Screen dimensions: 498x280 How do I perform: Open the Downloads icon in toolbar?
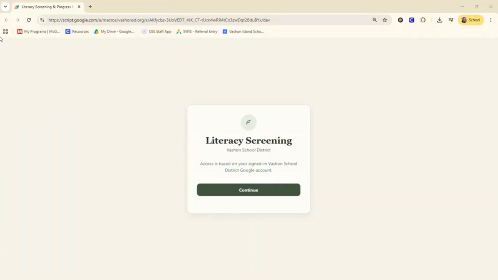click(440, 20)
